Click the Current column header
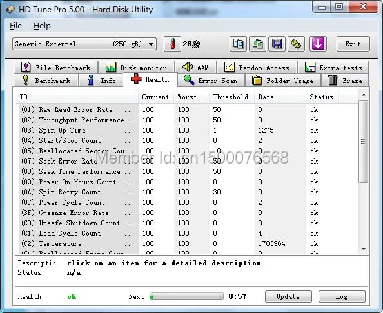Viewport: 383px width, 313px height. [x=156, y=97]
